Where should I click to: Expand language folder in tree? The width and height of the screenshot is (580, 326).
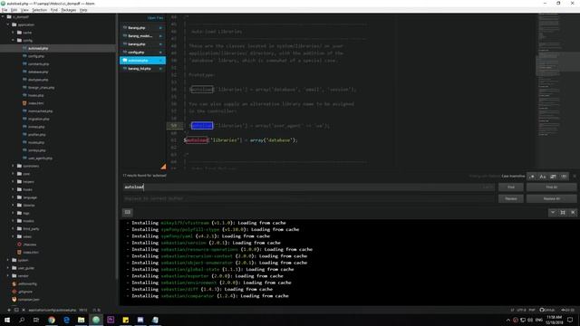13,197
